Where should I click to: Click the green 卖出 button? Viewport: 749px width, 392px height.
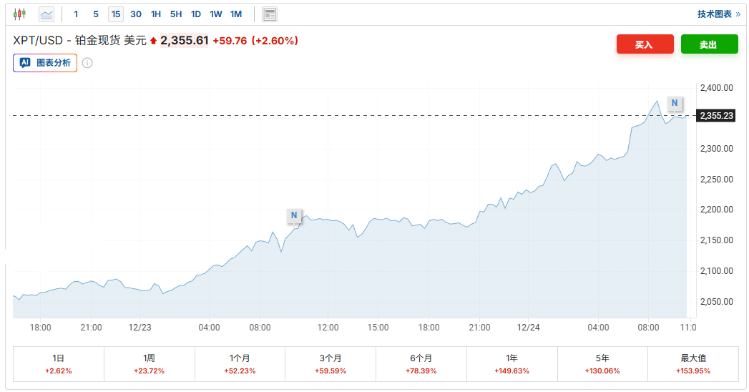[x=708, y=44]
